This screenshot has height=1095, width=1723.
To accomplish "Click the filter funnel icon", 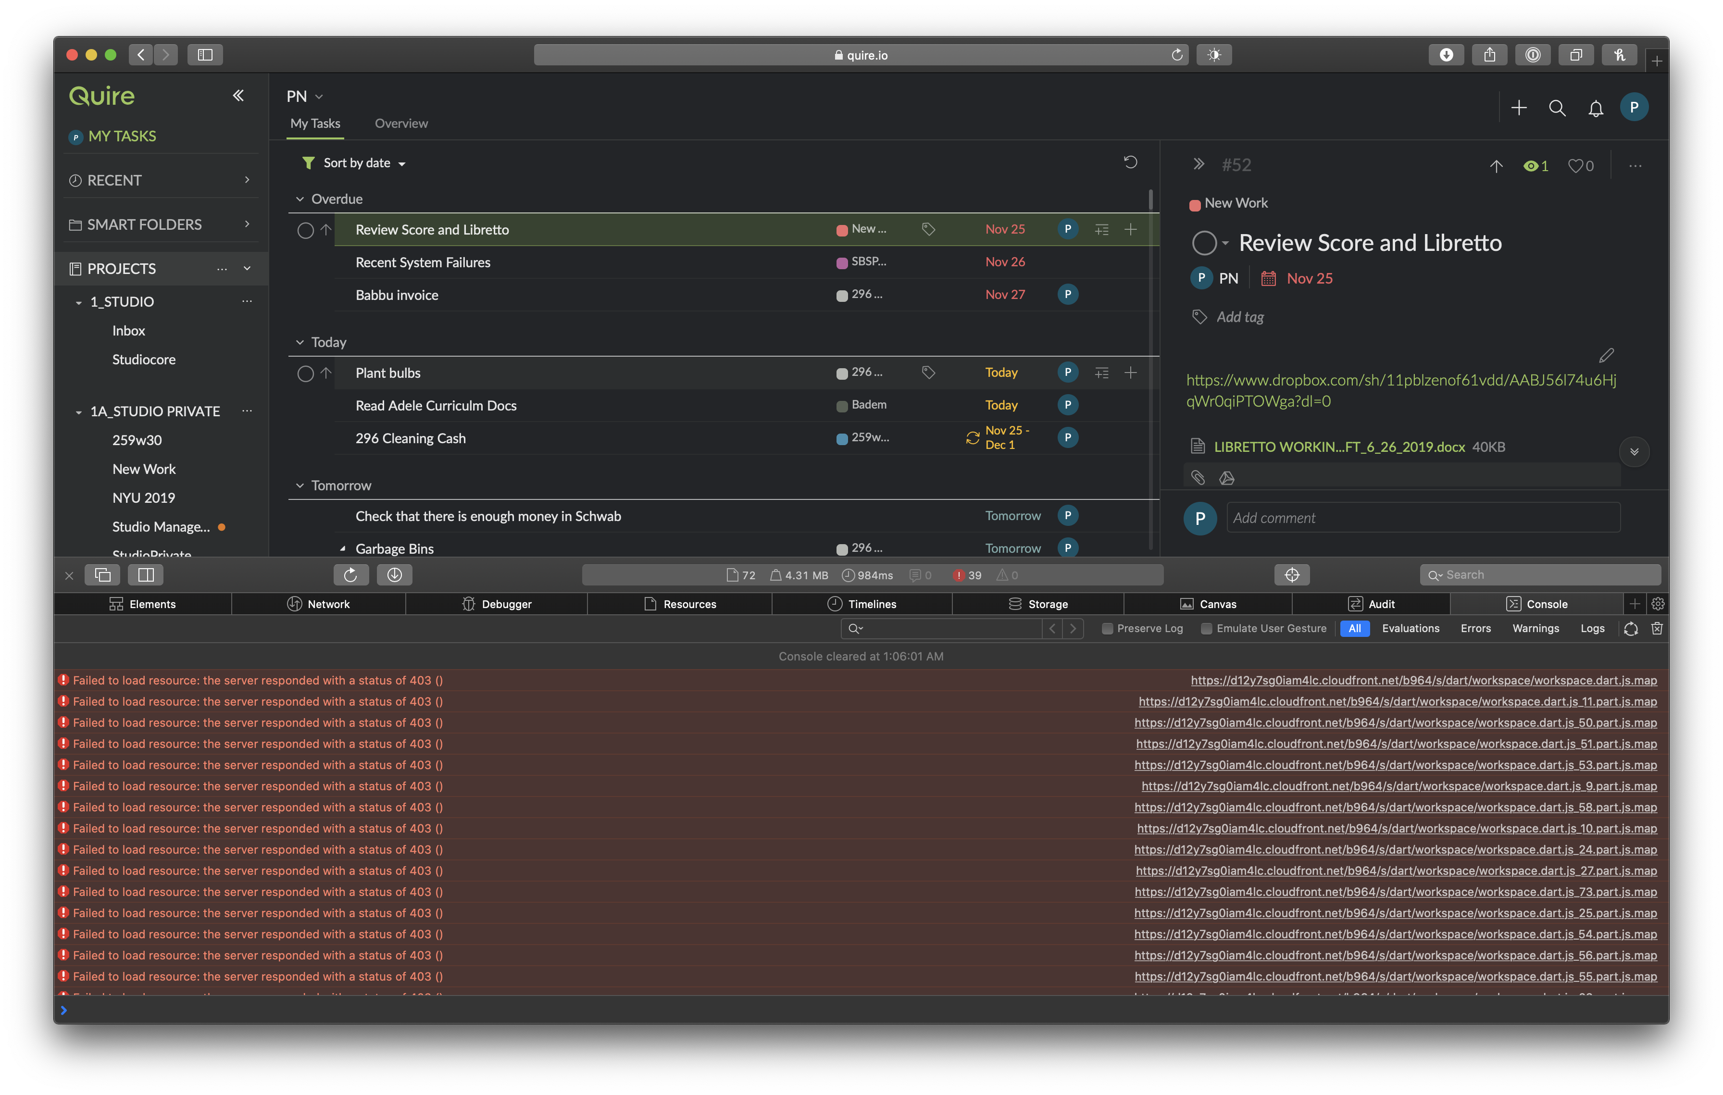I will point(308,162).
